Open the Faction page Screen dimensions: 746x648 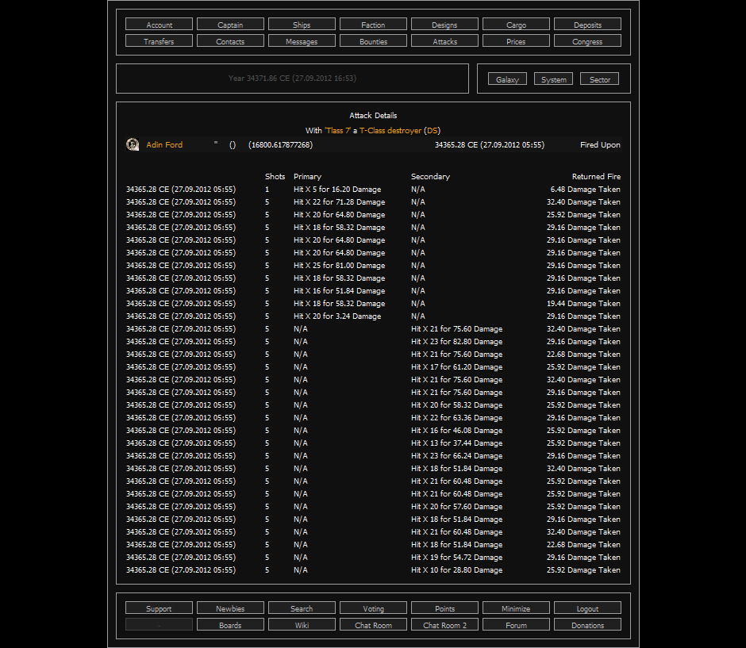point(373,25)
